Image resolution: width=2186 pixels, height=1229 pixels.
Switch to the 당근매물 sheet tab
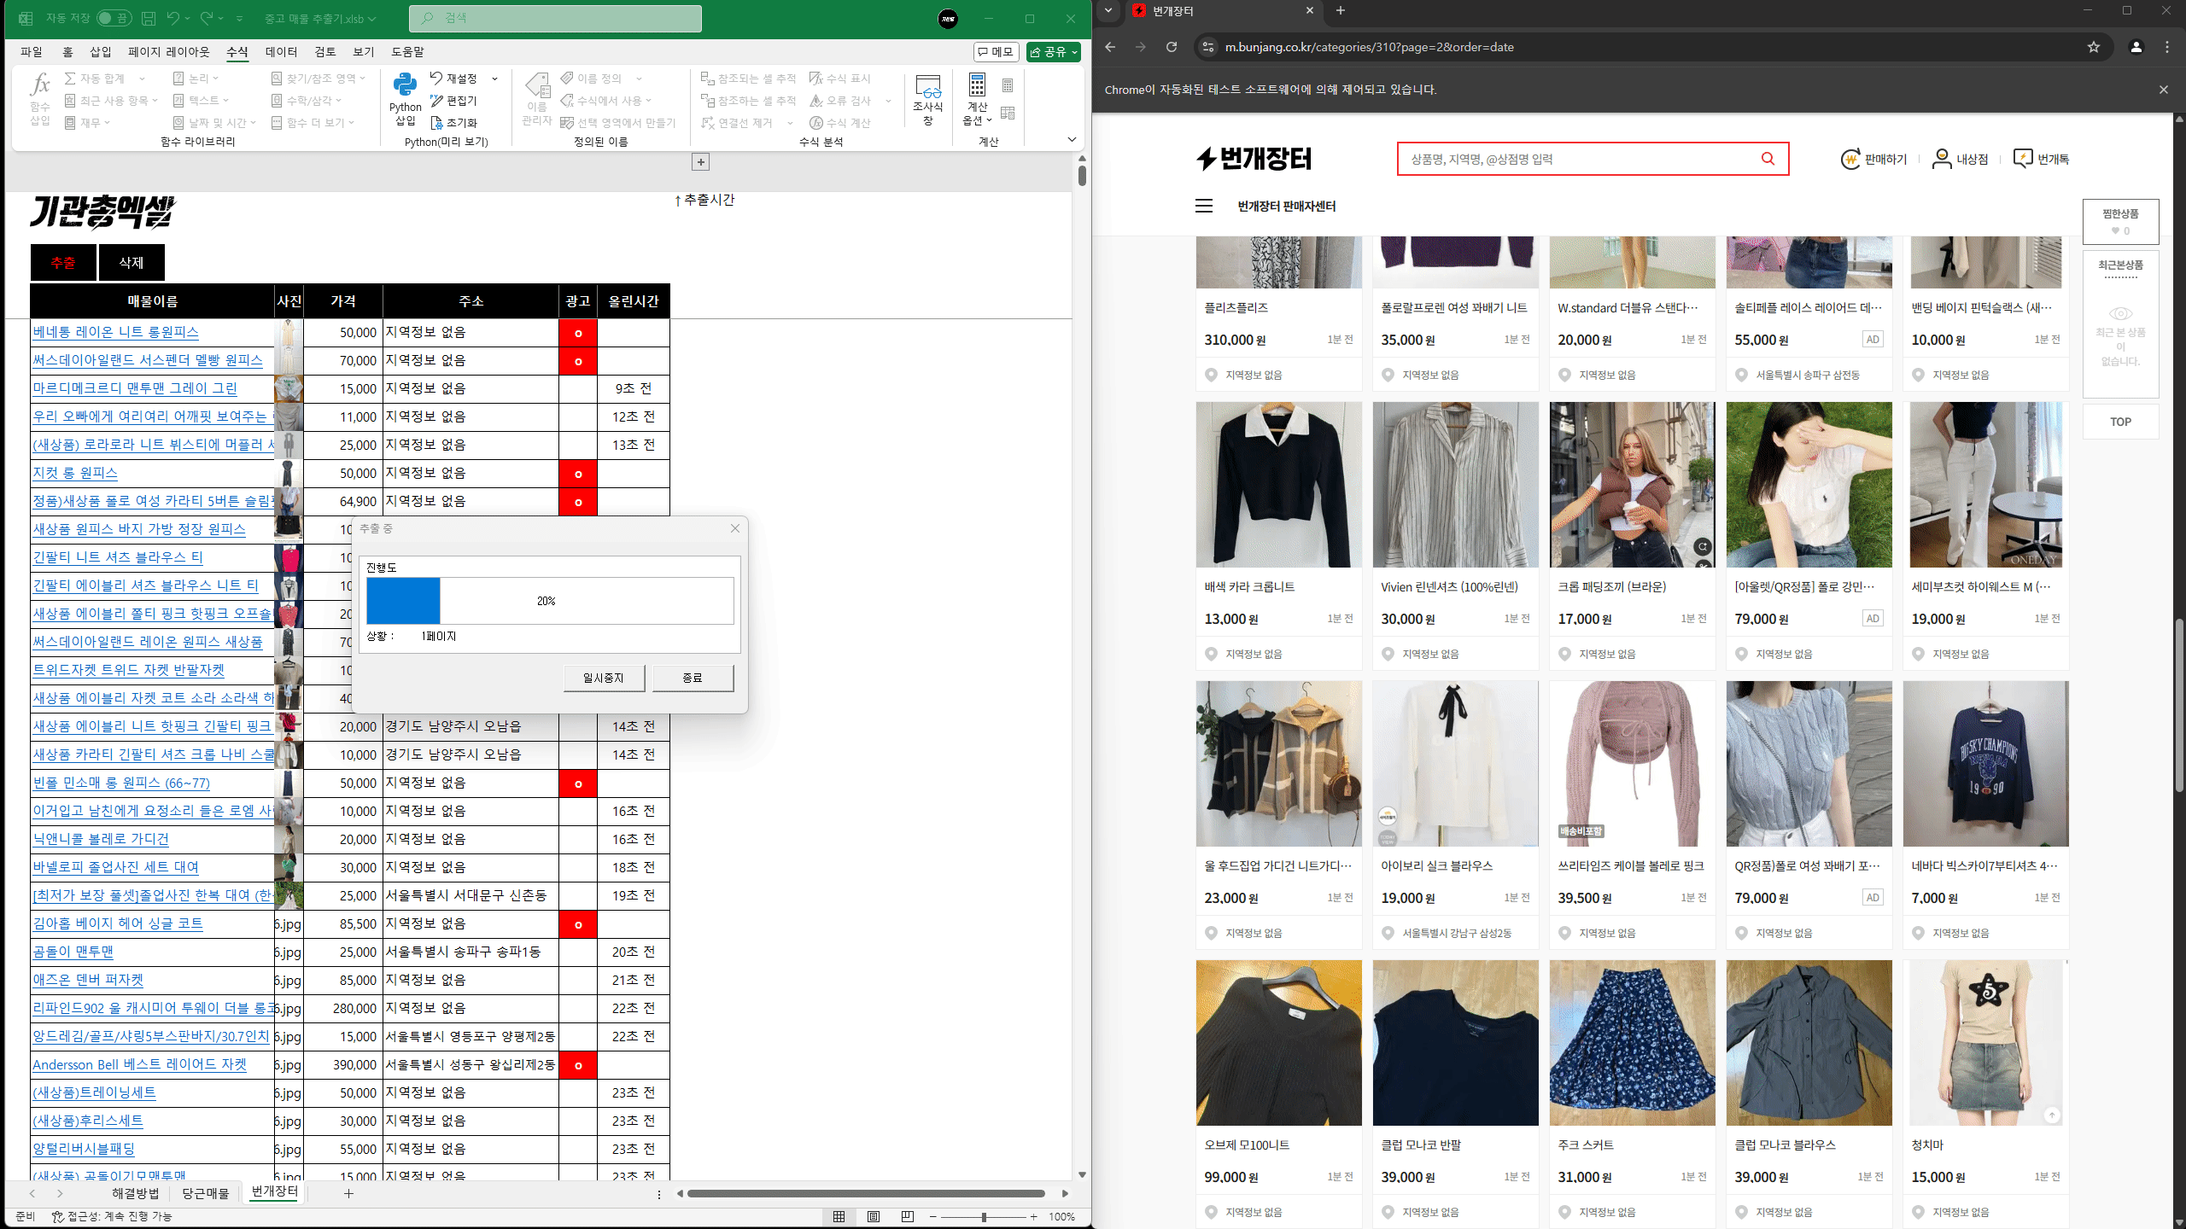(205, 1193)
